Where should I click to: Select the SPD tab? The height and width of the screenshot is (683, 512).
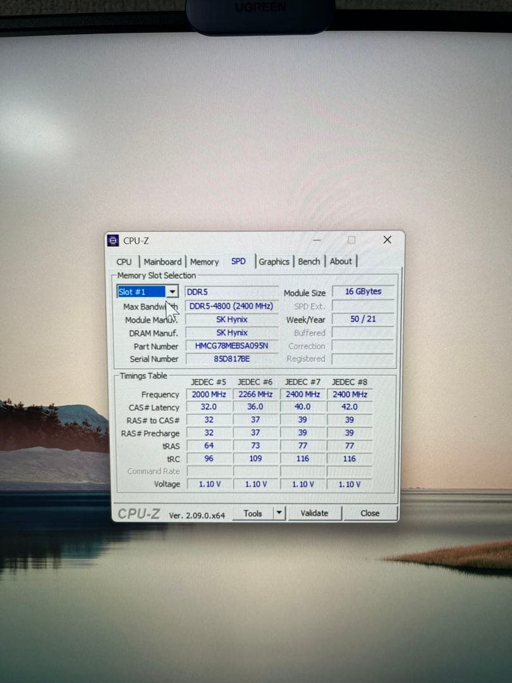tap(238, 261)
